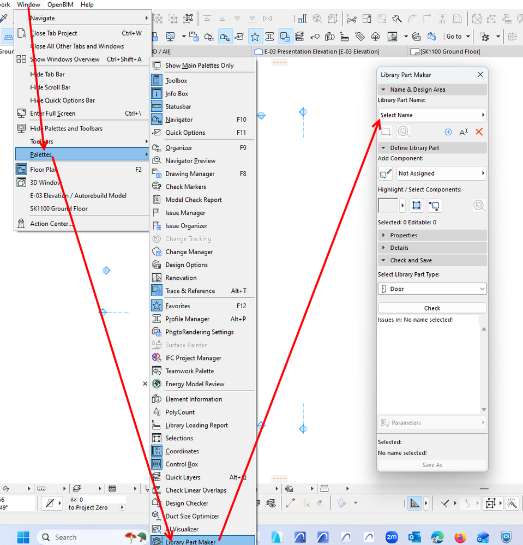Screen dimensions: 523x545
Task: Collapse the Check and Save section
Action: click(x=432, y=260)
